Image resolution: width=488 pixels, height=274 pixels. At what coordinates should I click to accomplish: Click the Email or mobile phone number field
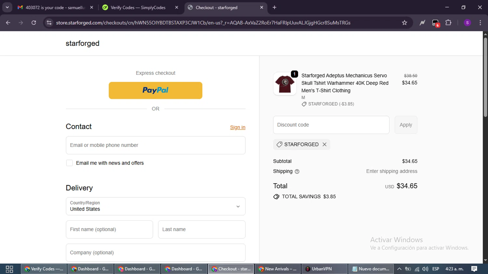(156, 145)
